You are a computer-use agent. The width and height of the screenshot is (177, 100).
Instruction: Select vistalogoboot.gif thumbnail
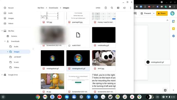point(53,58)
